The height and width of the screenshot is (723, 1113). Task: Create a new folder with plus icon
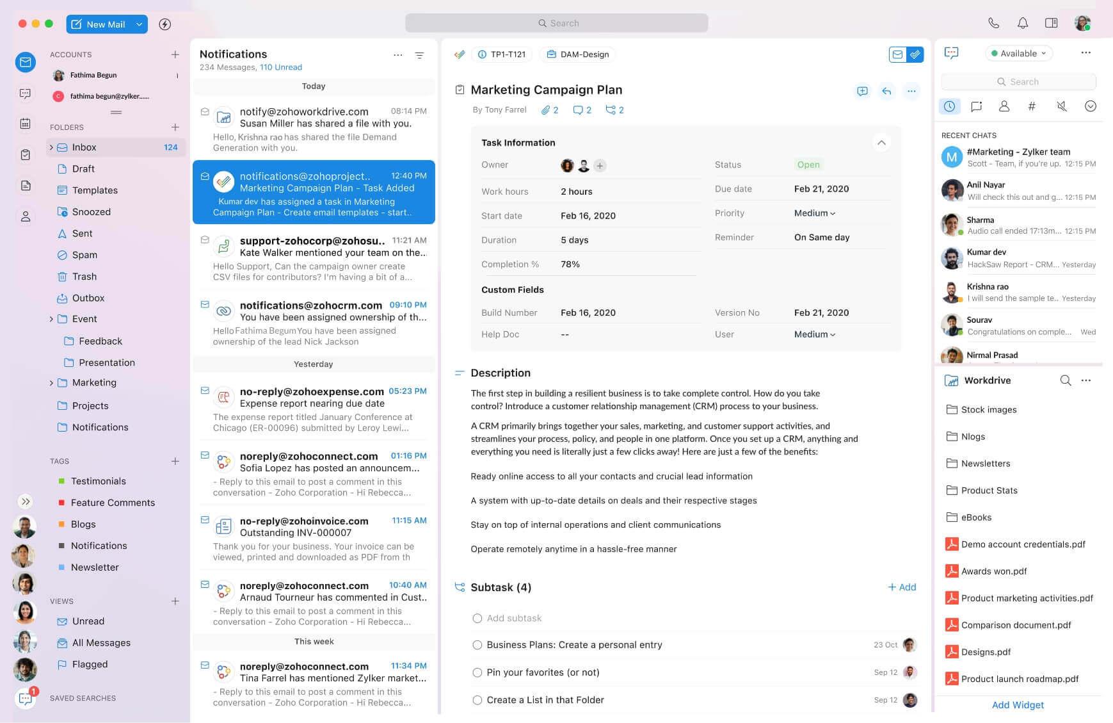175,127
